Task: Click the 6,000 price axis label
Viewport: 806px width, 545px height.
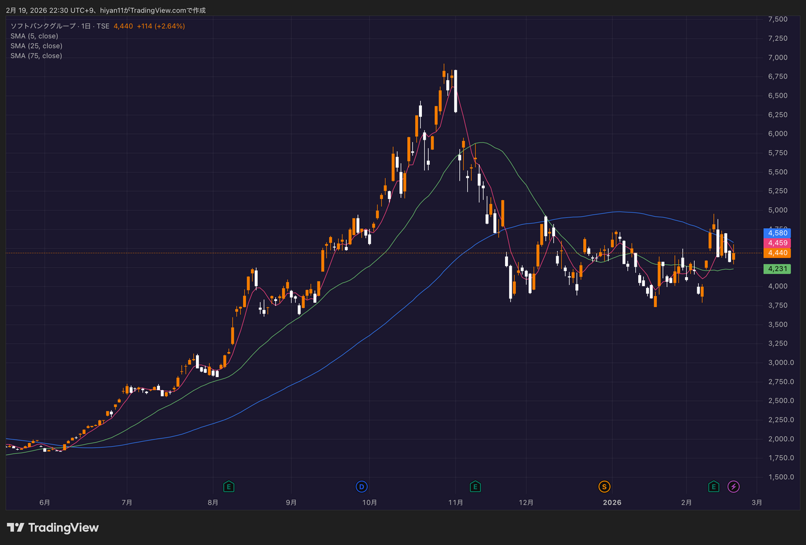Action: click(x=777, y=134)
